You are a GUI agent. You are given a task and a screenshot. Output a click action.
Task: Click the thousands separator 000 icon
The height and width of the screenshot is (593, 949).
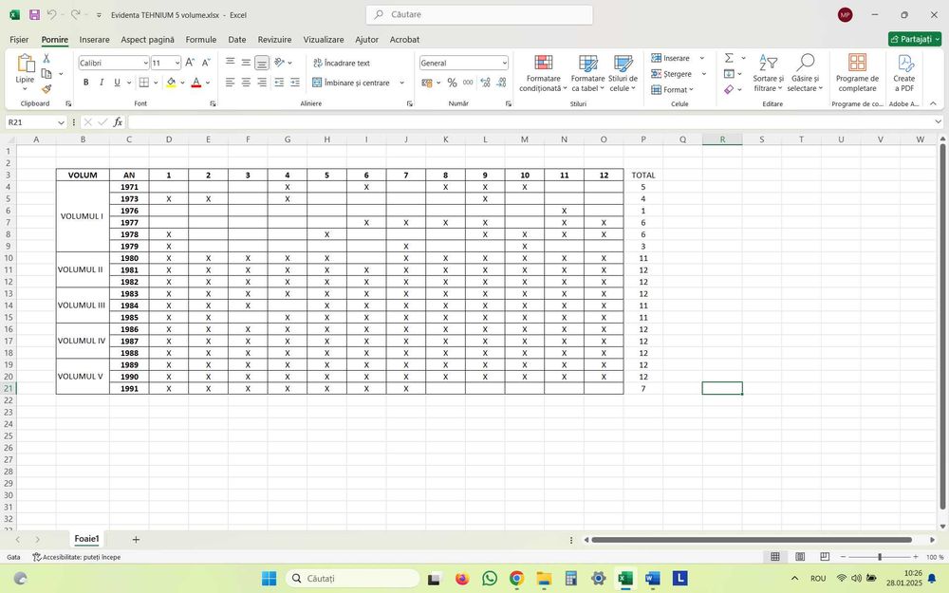(468, 83)
